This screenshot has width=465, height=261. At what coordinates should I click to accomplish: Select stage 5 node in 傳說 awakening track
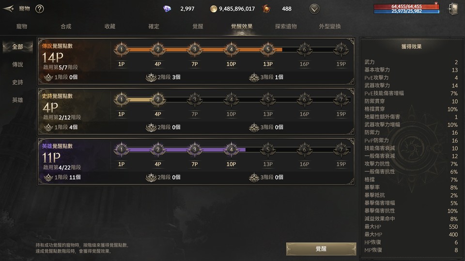click(x=268, y=49)
